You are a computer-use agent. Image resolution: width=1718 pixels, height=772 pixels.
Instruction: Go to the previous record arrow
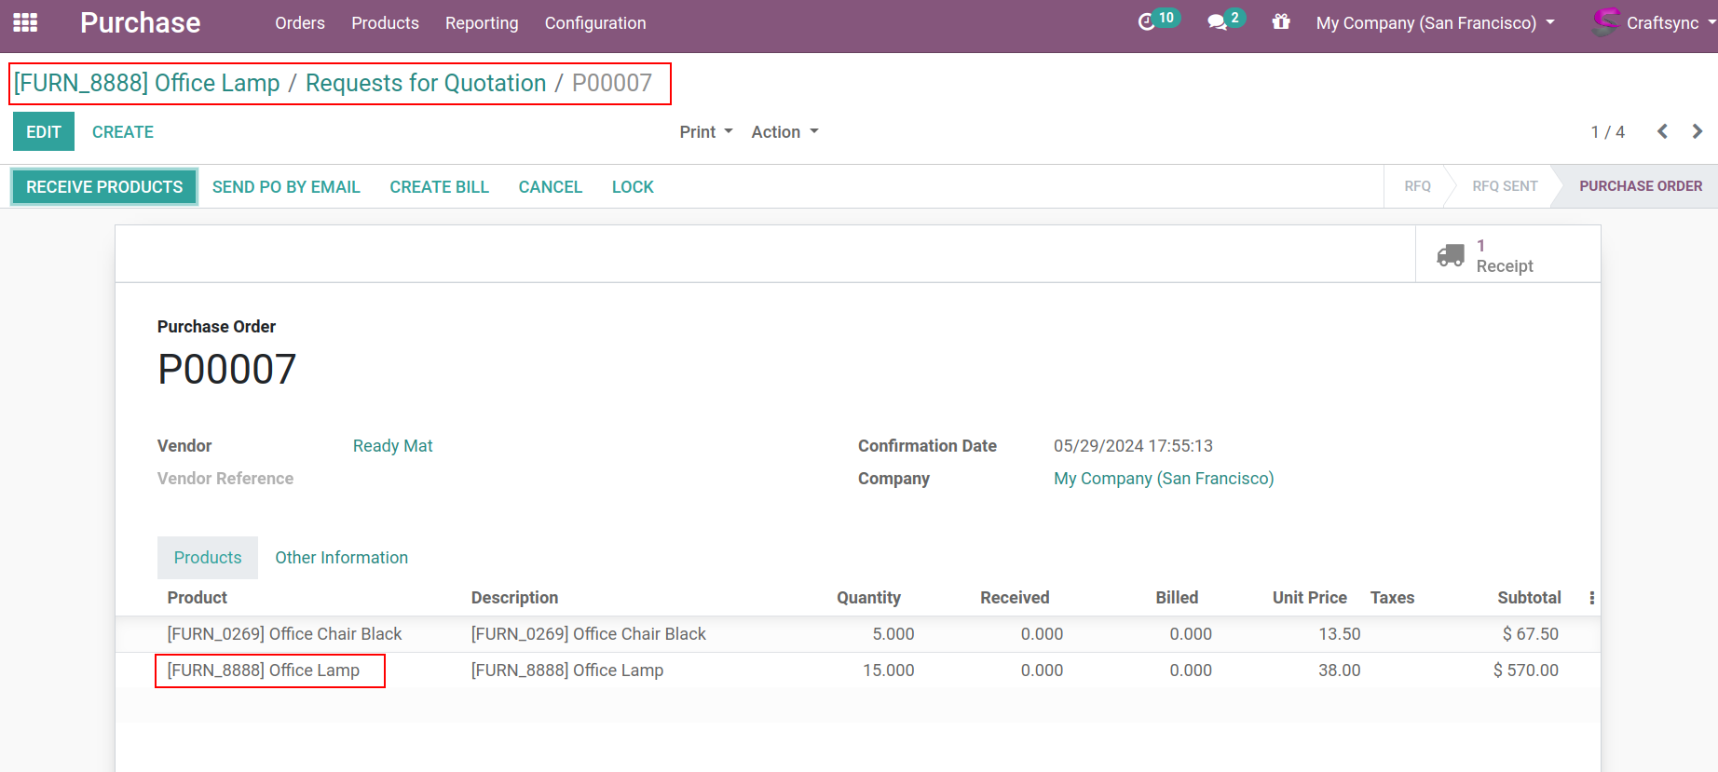(1662, 131)
